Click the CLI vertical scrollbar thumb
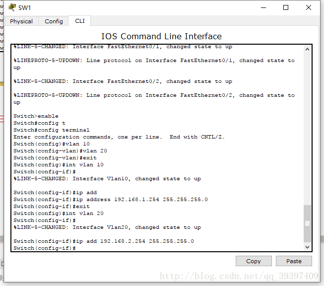Image resolution: width=324 pixels, height=286 pixels. (x=307, y=223)
